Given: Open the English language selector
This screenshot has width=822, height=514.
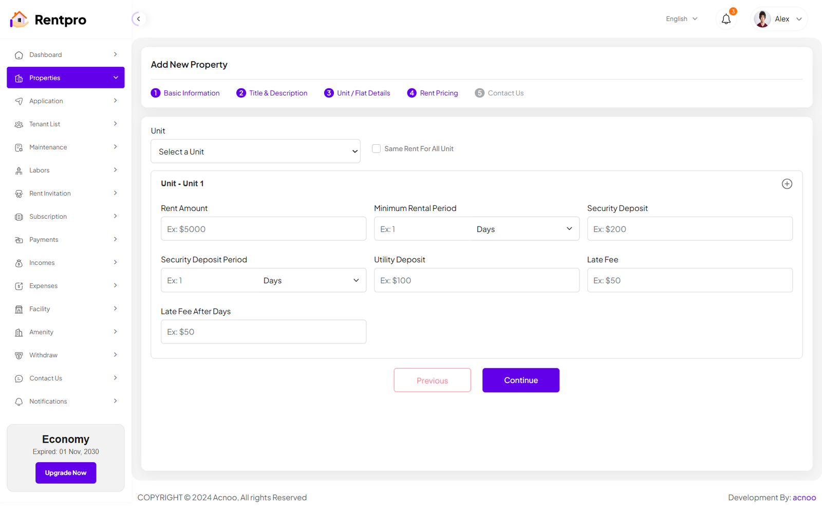Looking at the screenshot, I should 681,19.
